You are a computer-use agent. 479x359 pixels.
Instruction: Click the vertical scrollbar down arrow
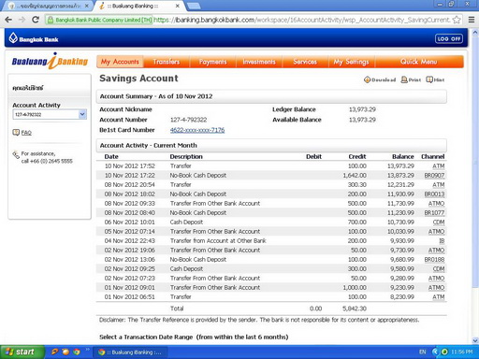475,340
